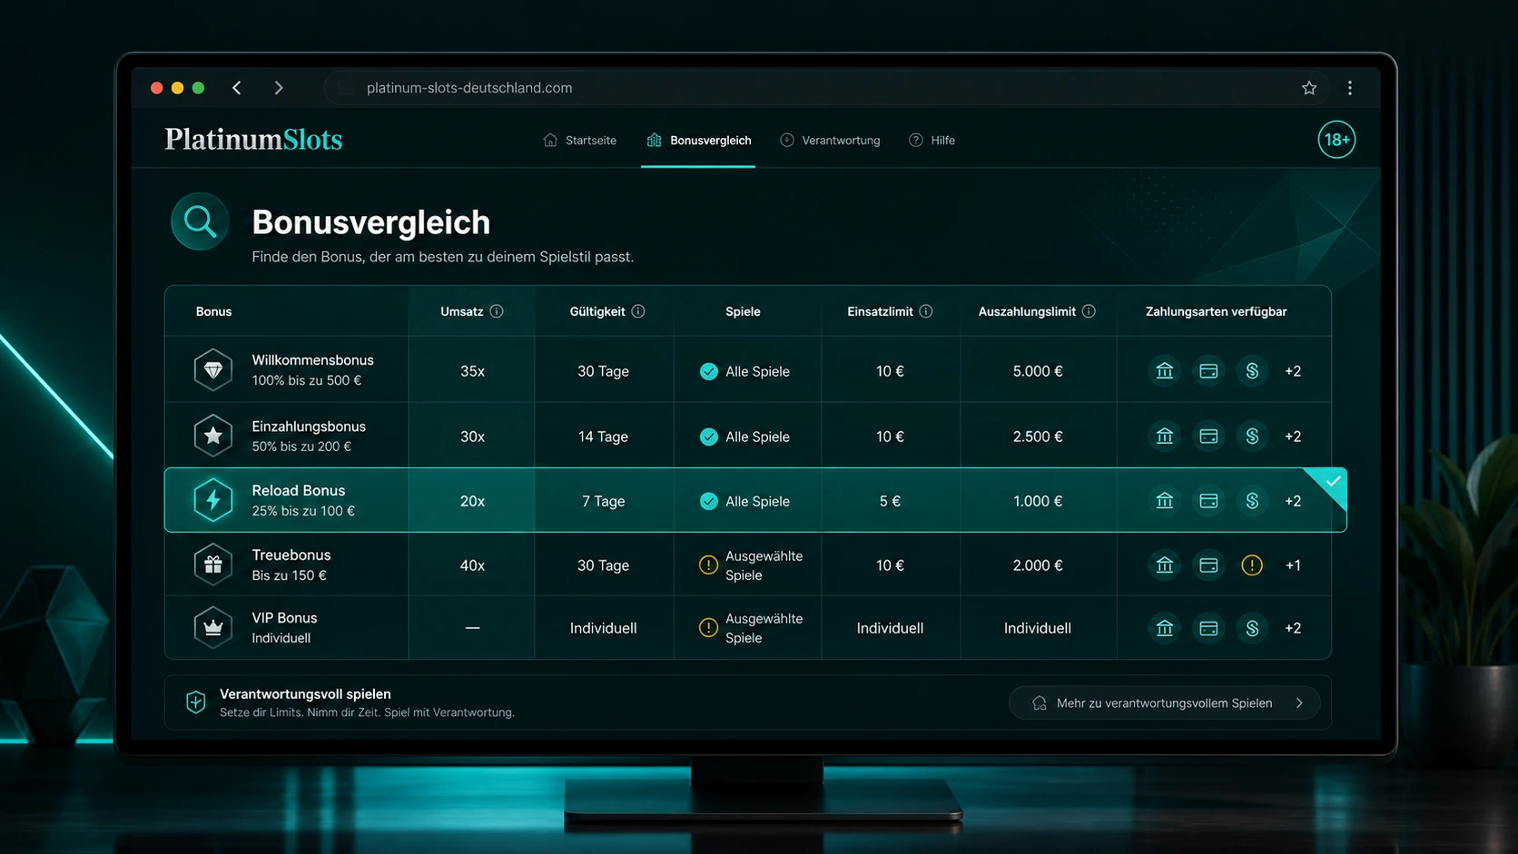The width and height of the screenshot is (1518, 854).
Task: Select the VIP Bonus row title
Action: click(284, 617)
